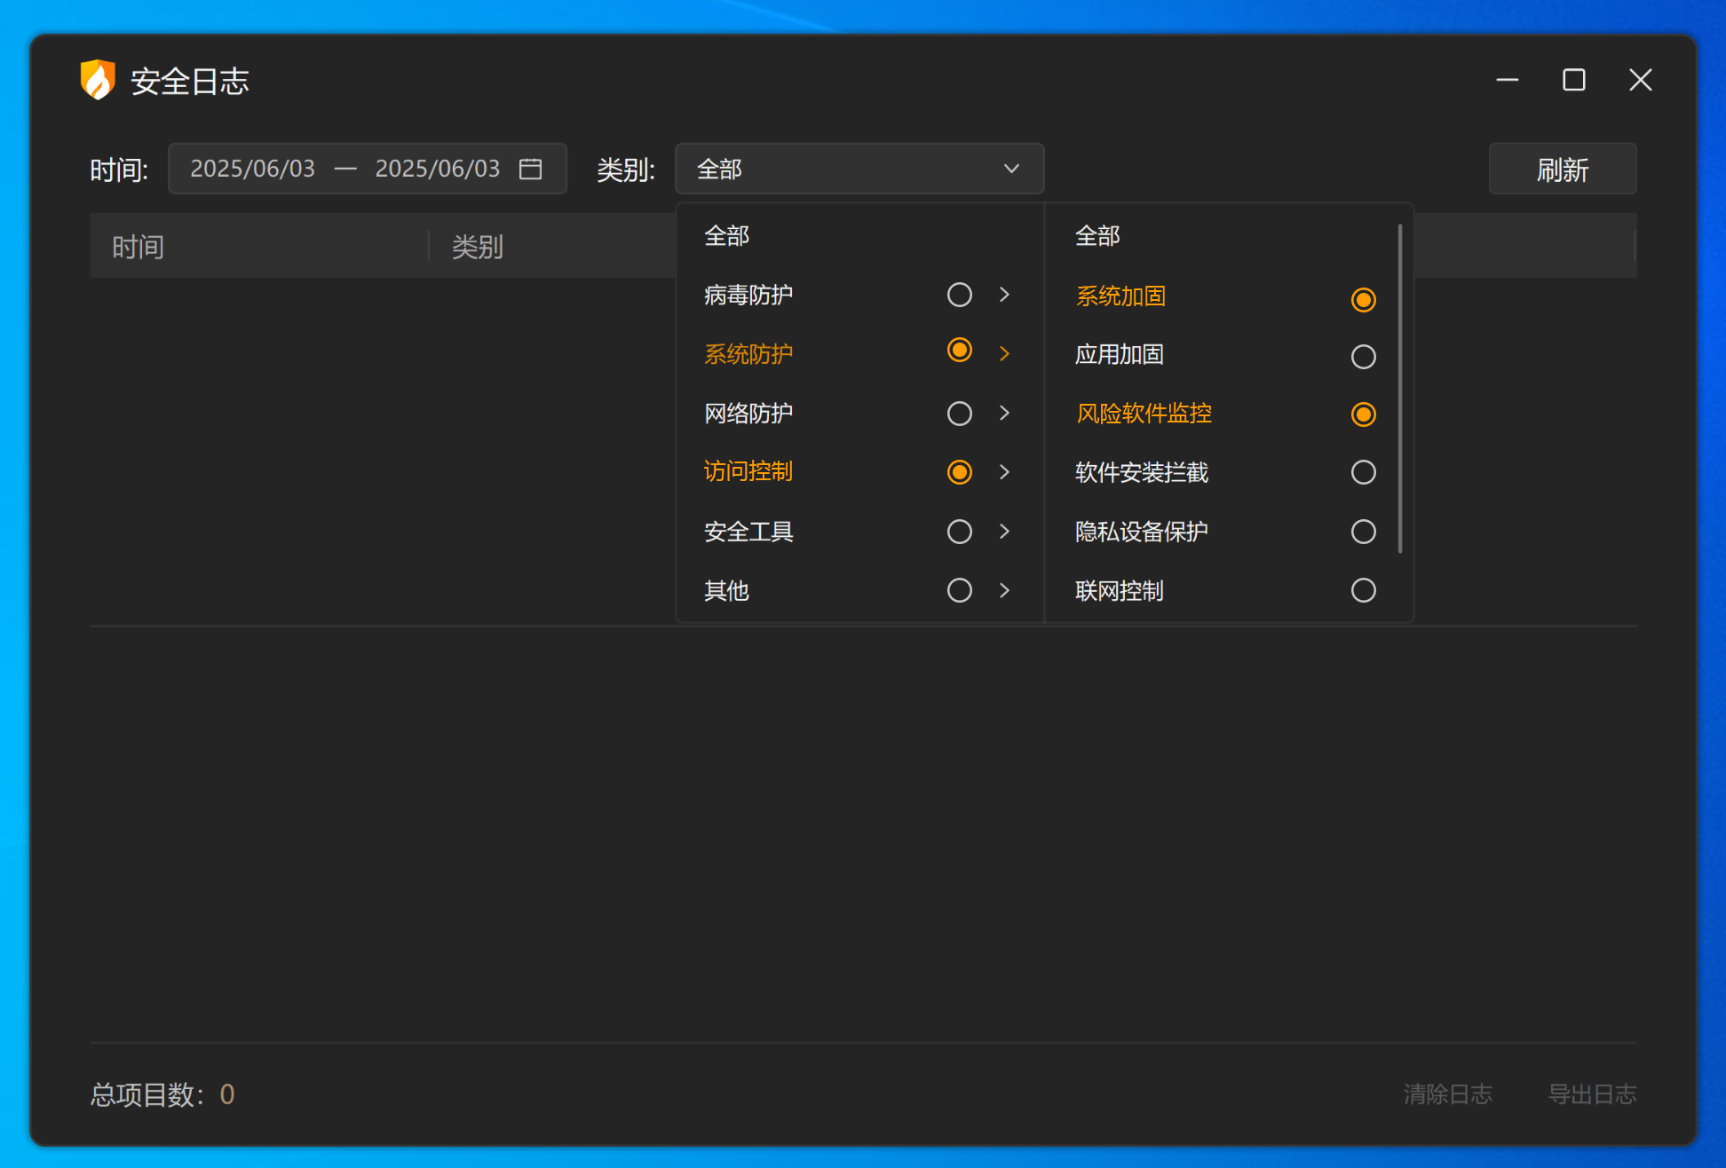
Task: Choose 全部 in the left category menu
Action: [x=727, y=236]
